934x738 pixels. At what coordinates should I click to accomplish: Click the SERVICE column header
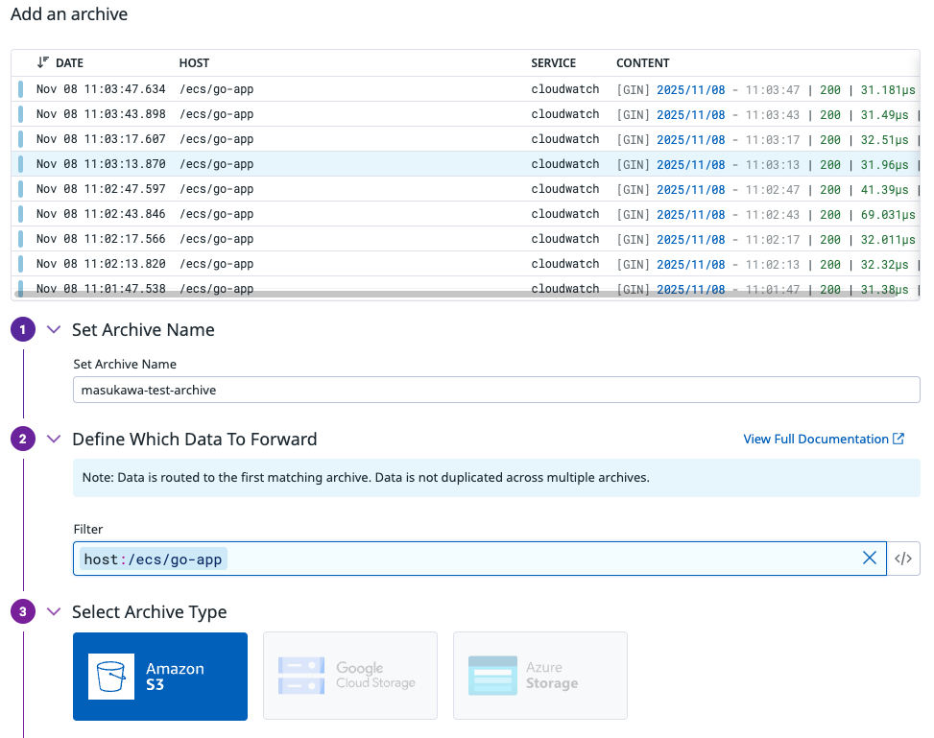click(x=553, y=63)
